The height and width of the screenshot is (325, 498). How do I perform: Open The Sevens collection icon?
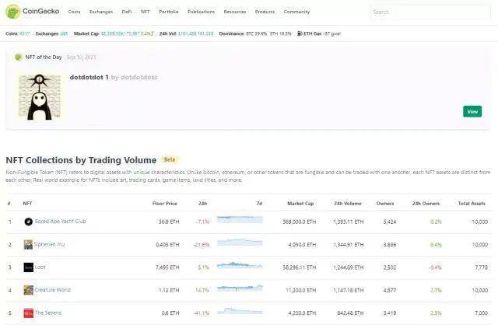click(x=28, y=313)
